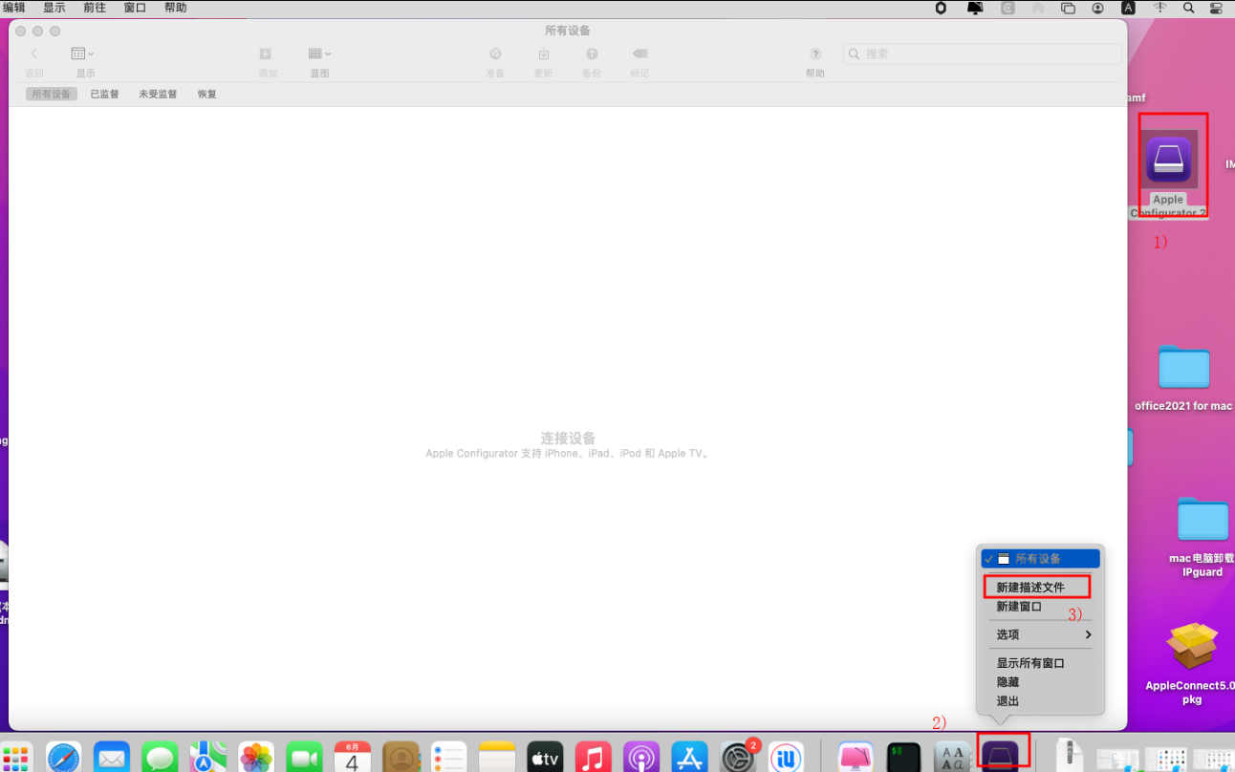
Task: Click the 返回 back toolbar button
Action: 34,62
